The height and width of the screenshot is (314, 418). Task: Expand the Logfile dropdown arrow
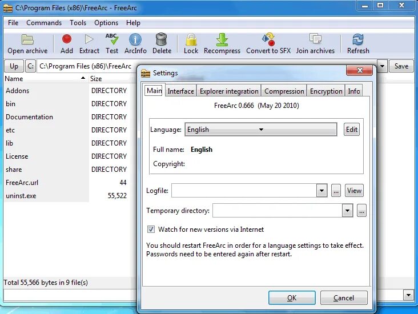321,191
